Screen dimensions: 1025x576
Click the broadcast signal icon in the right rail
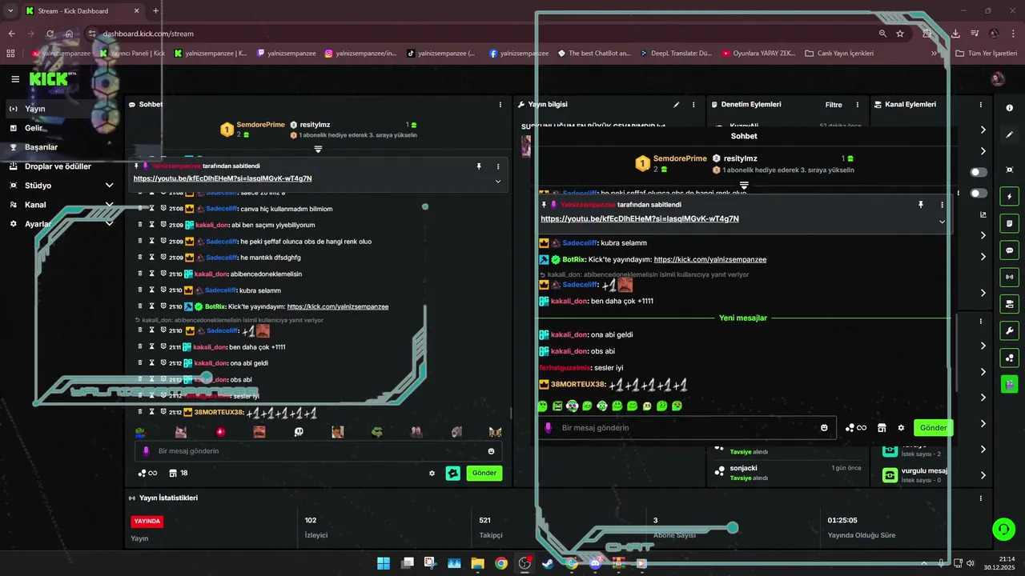pyautogui.click(x=1009, y=277)
